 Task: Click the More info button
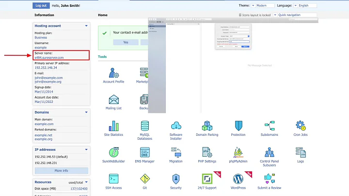(62, 171)
